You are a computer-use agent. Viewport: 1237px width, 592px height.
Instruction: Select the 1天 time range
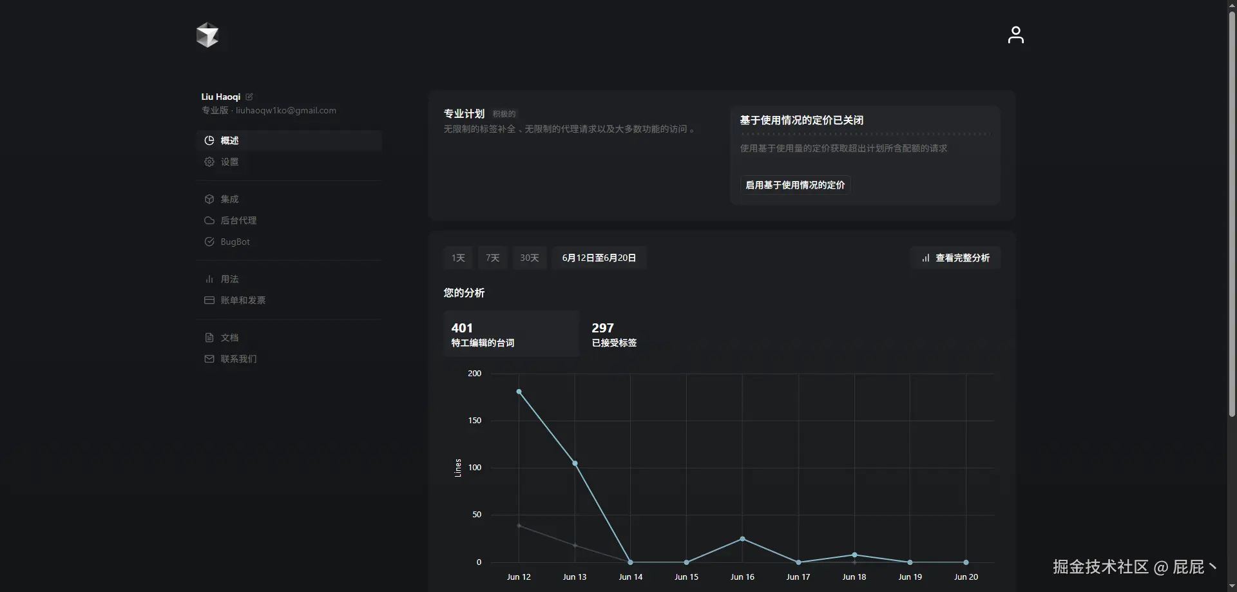tap(457, 258)
